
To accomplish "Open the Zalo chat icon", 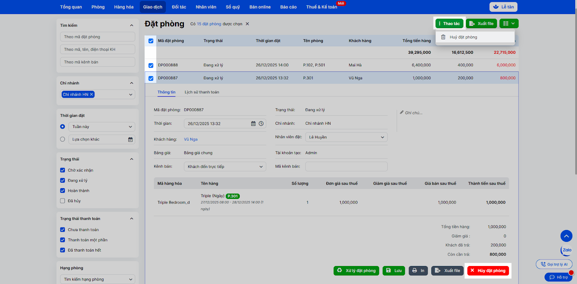I will [x=567, y=250].
